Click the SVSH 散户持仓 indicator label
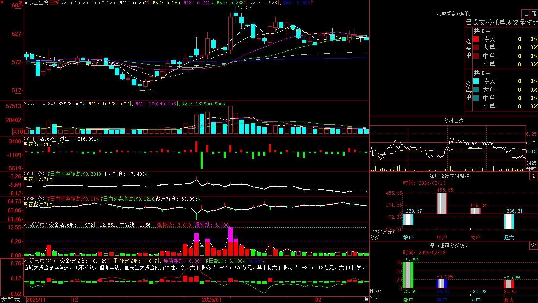Image resolution: width=538 pixels, height=303 pixels. 112,199
